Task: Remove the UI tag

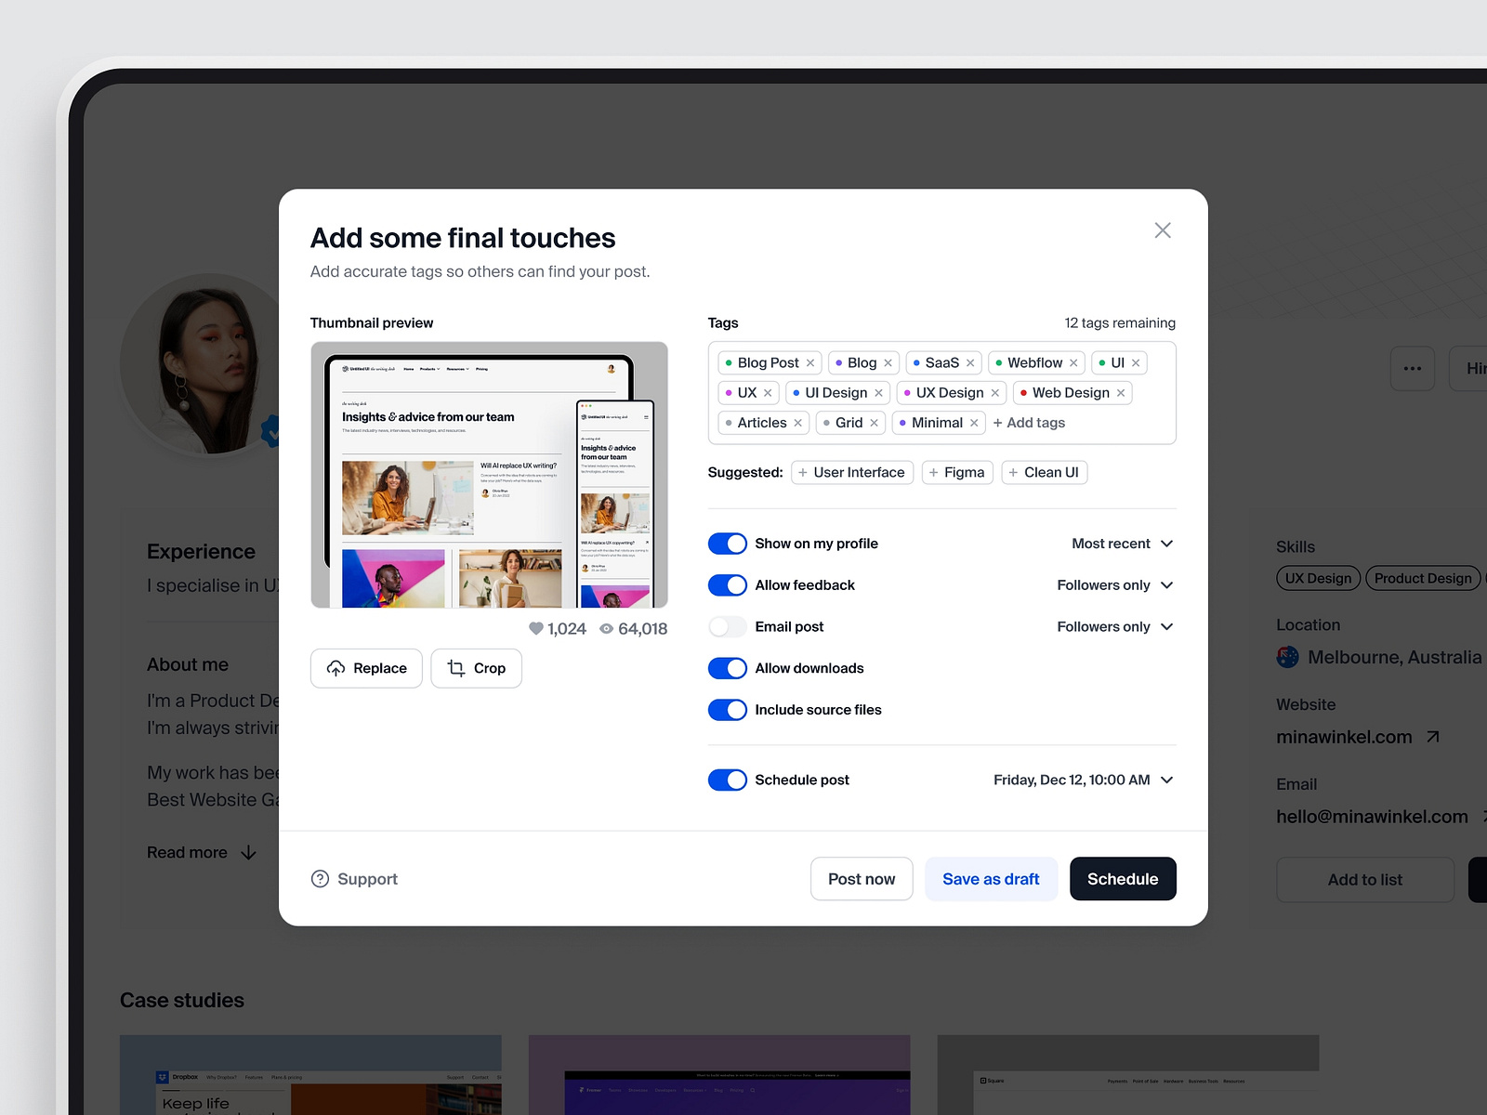Action: [x=1136, y=363]
